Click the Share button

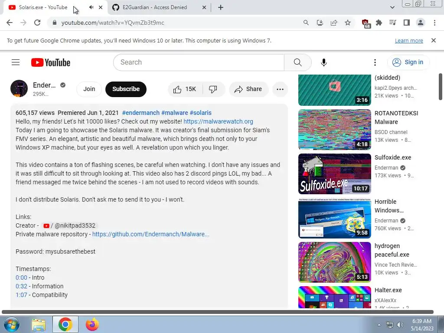[248, 89]
